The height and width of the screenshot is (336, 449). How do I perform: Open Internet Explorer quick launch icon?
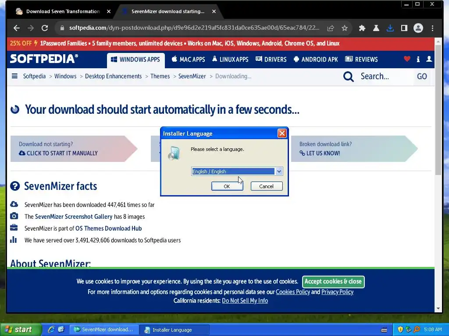(51, 329)
